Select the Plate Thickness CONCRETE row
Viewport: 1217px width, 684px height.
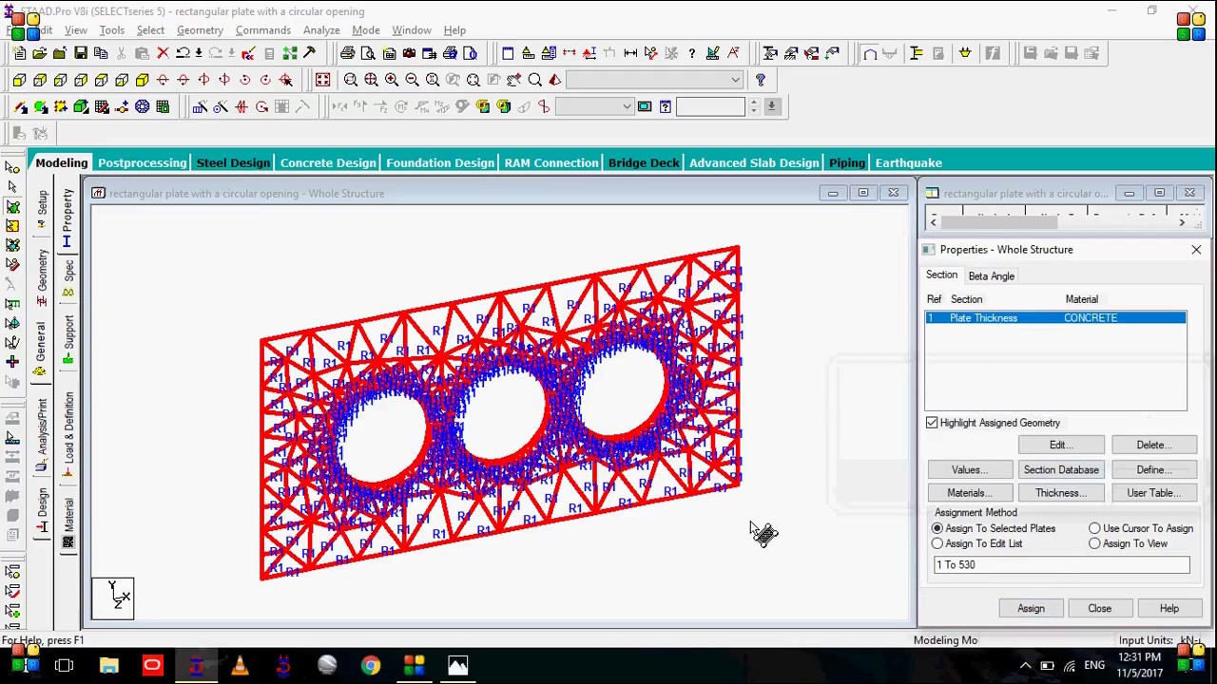coord(1055,318)
